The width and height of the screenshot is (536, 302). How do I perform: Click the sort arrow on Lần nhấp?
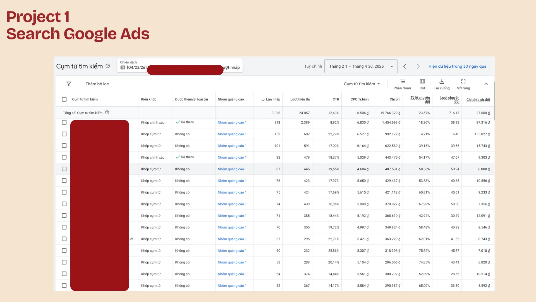(263, 100)
